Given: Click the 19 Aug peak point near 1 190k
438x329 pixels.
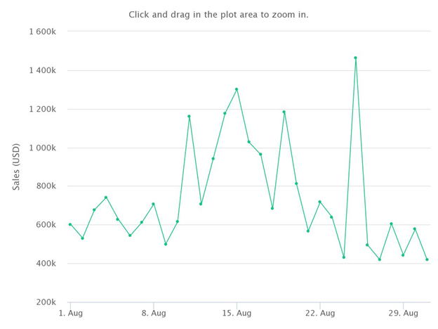Looking at the screenshot, I should (284, 112).
